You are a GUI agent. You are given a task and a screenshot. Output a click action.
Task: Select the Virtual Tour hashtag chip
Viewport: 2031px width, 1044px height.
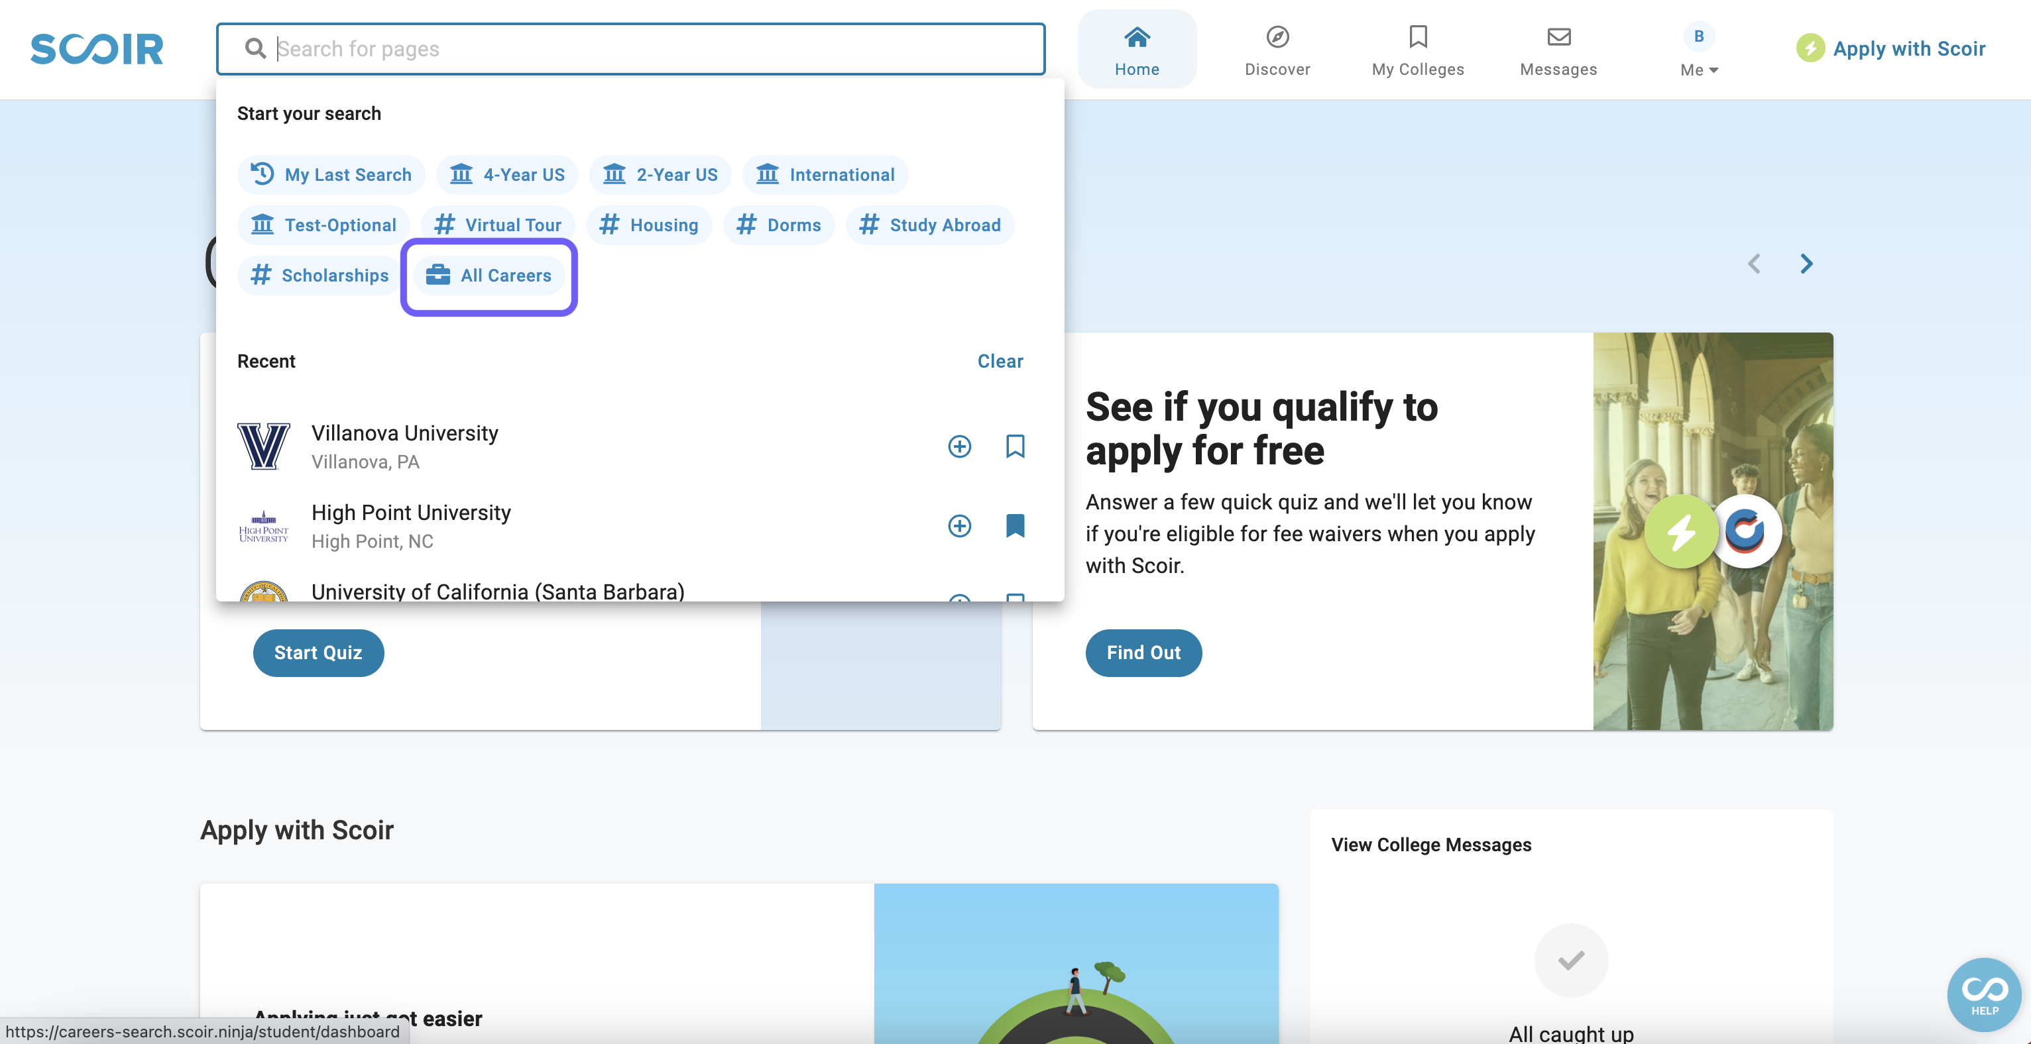[498, 225]
